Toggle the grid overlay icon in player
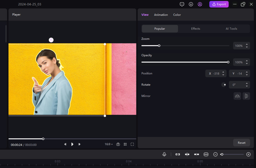Viewport: 256px width, 168px height. click(125, 144)
